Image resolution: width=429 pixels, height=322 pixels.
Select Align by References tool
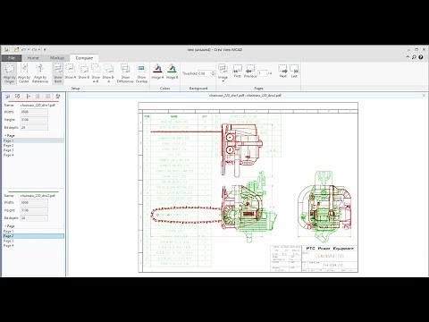pos(40,73)
